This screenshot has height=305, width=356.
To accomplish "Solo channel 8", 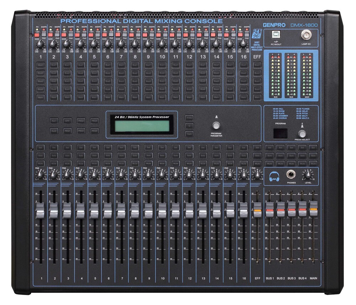I will coord(135,156).
